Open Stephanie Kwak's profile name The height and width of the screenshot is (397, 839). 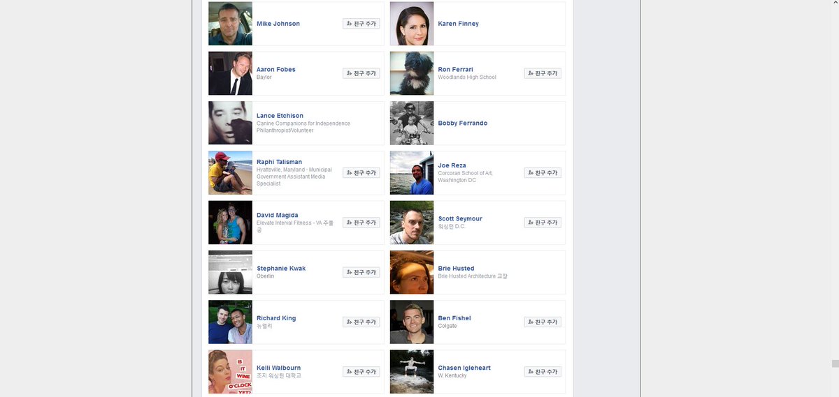(281, 269)
